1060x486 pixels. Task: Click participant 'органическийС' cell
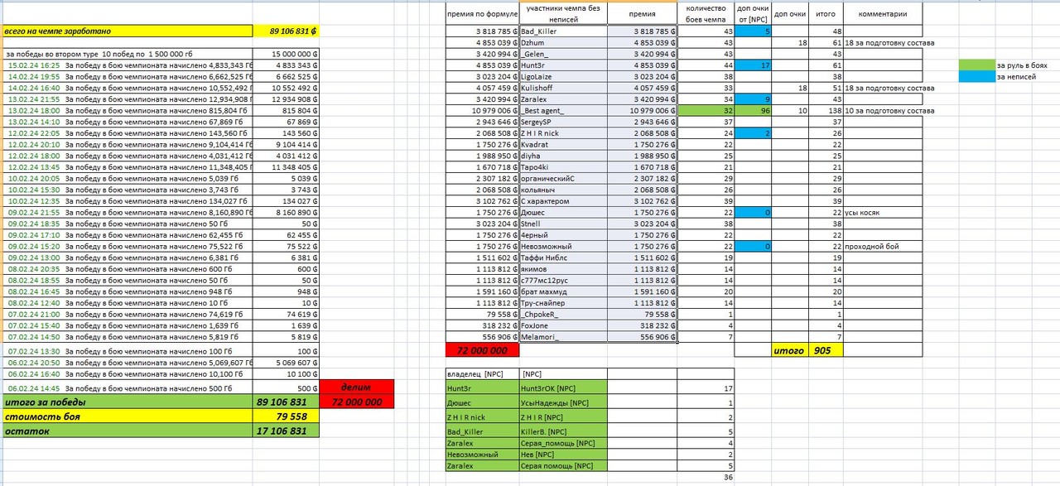pyautogui.click(x=562, y=178)
